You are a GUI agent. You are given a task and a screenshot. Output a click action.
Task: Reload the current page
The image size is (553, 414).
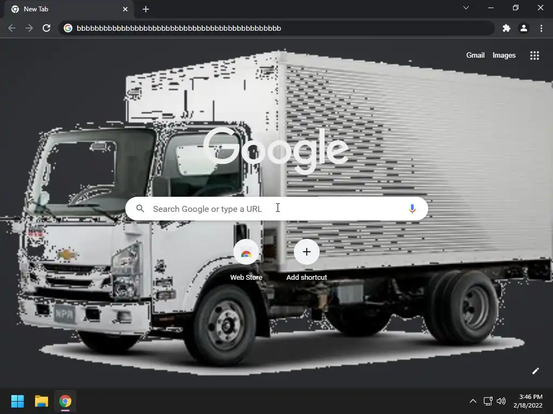(46, 28)
